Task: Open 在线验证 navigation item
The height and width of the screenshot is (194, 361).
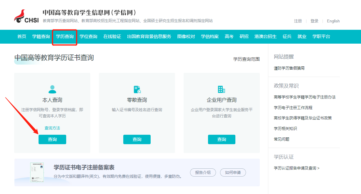Action: 112,37
